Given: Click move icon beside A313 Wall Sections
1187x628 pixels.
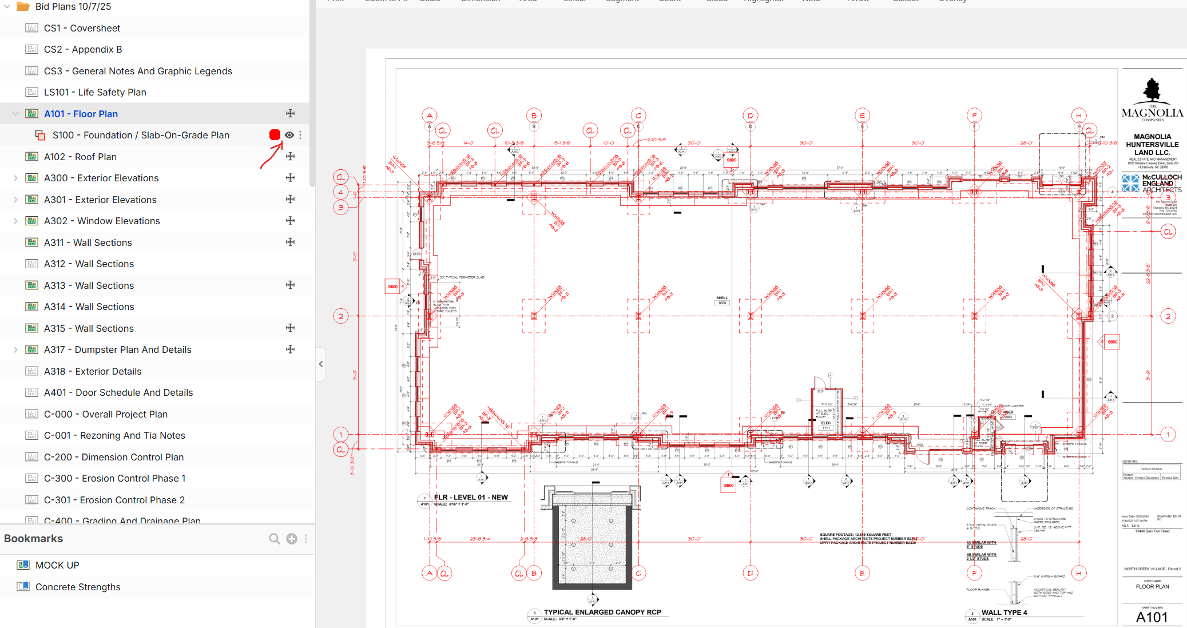Looking at the screenshot, I should (291, 285).
